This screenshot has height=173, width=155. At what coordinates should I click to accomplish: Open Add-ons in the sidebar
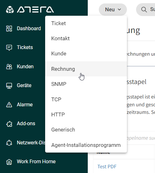tap(26, 124)
